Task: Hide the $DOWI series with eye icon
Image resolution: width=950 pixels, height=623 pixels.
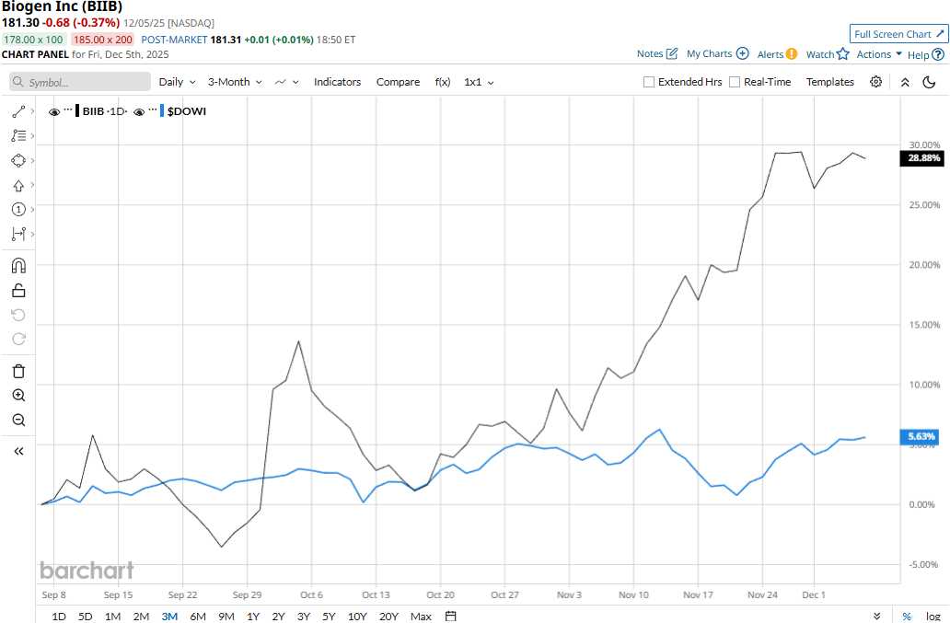Action: [x=139, y=112]
